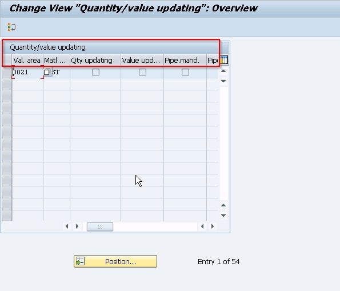
Task: Jump to last column, far-right arrow
Action: click(x=213, y=226)
